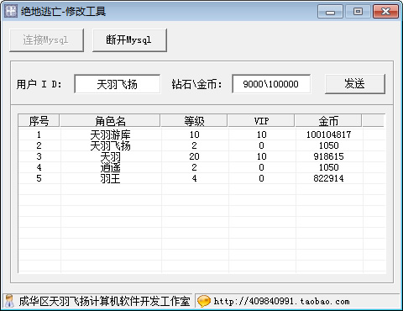Screen dimensions: 403x311
Task: Click level value 20 in row 3
Action: tap(194, 156)
